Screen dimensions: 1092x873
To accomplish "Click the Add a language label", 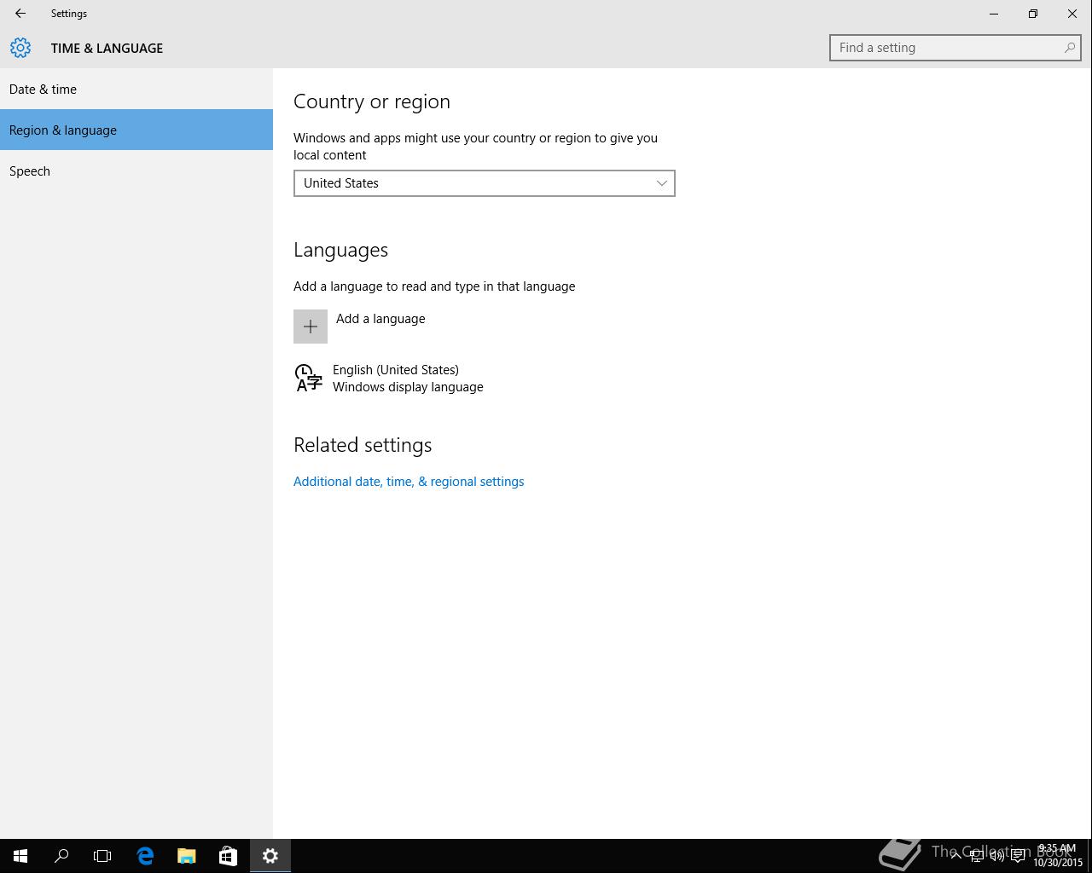I will [380, 319].
